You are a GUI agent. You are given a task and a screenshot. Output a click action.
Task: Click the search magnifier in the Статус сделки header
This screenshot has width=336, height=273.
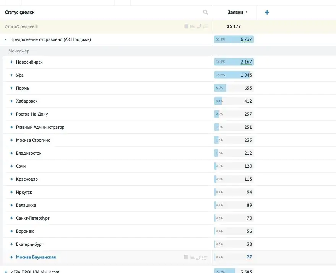(205, 12)
